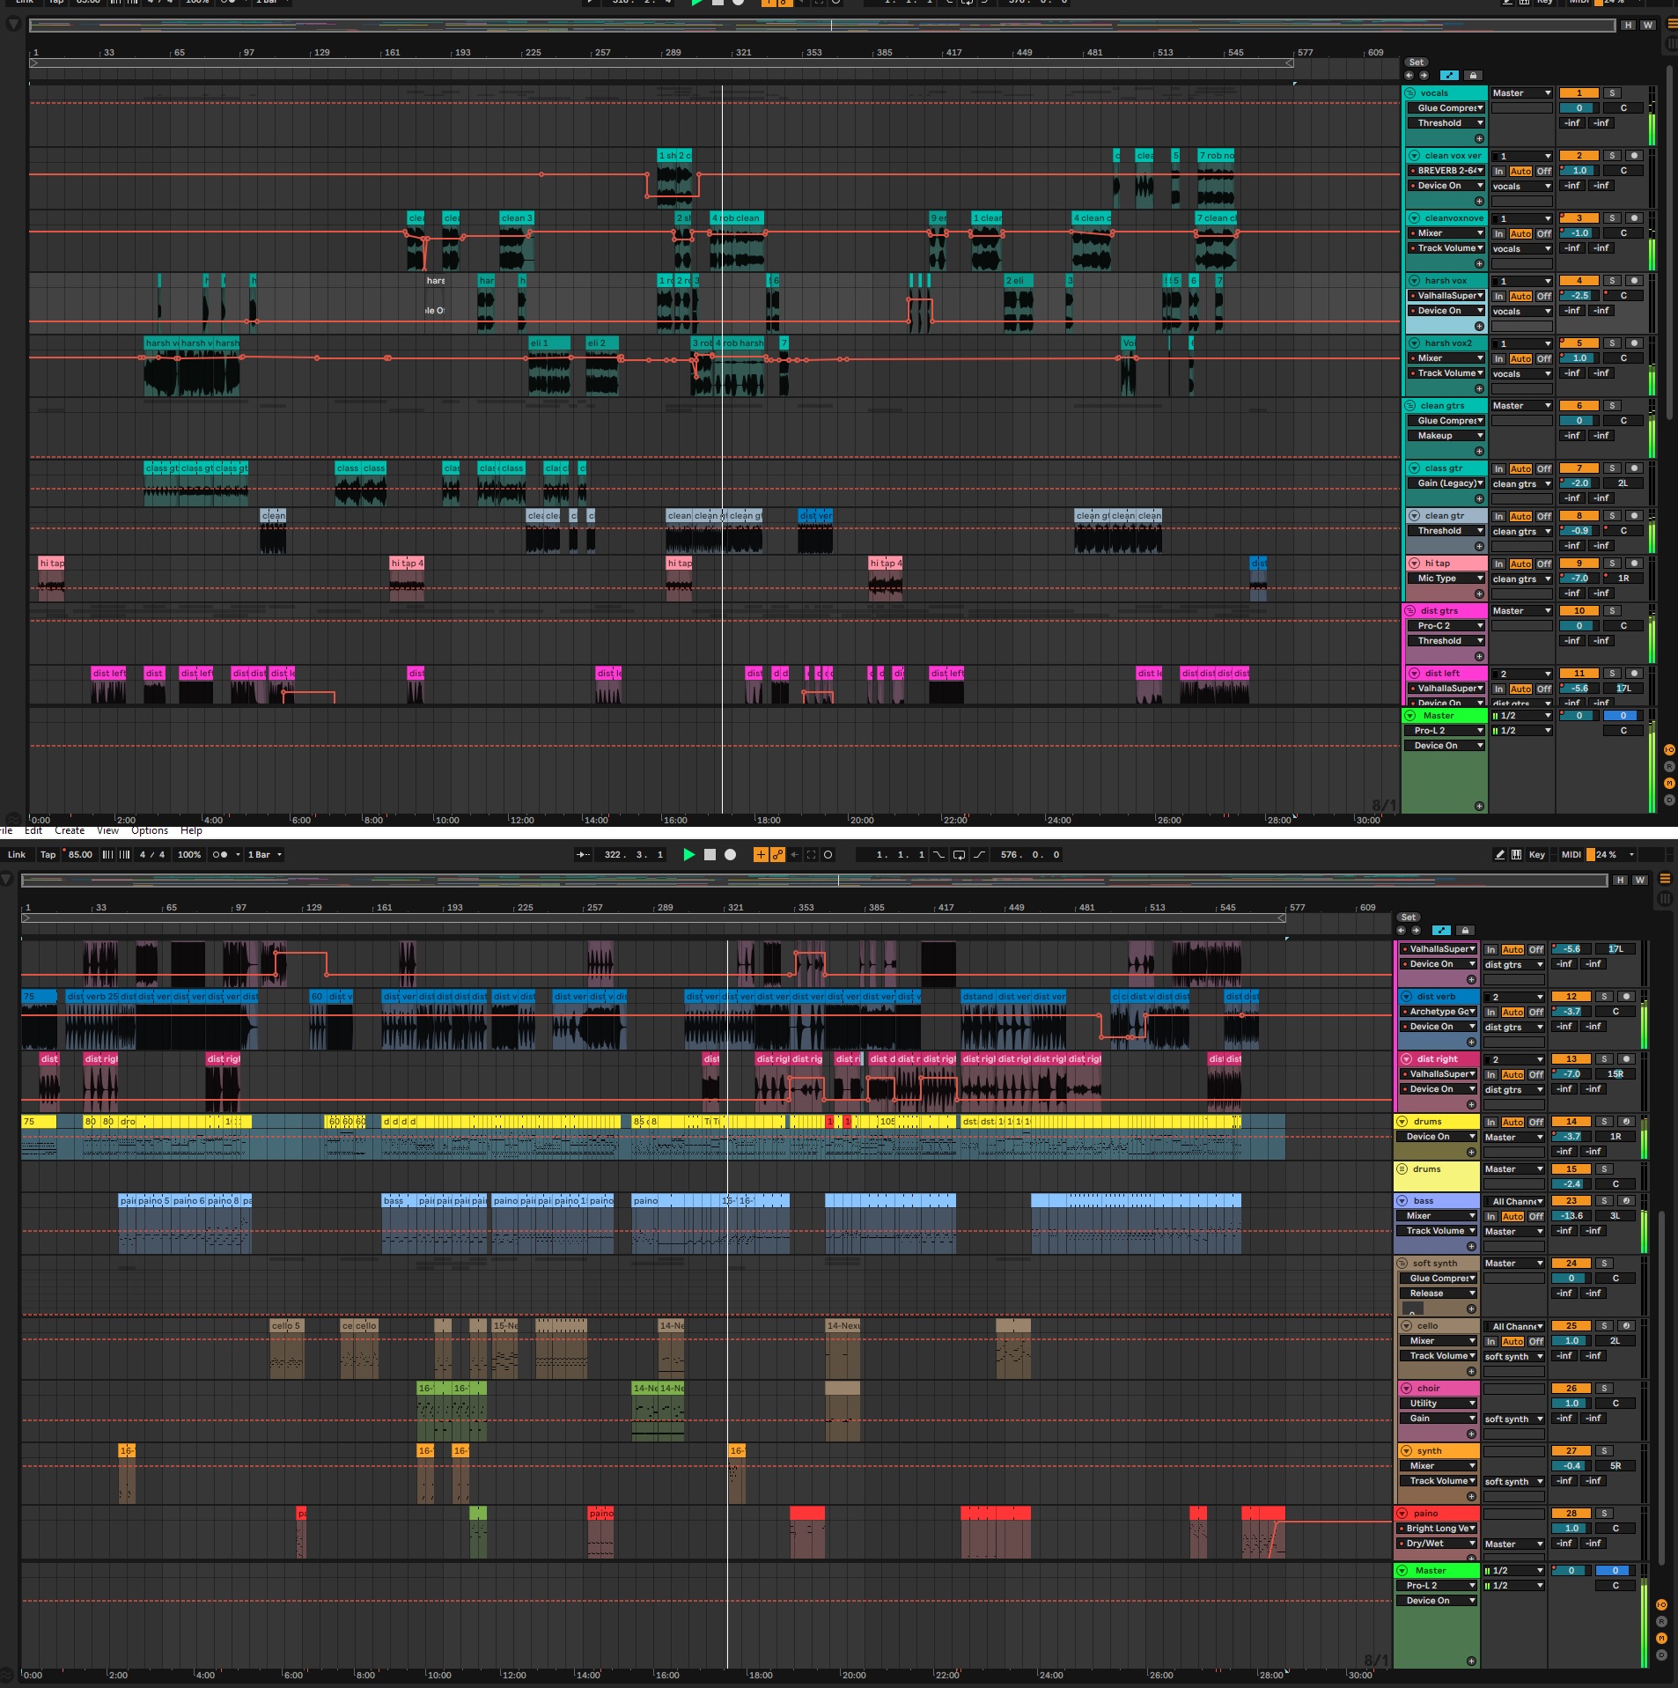Toggle the orange MIDI arrangement overdub plus
This screenshot has height=1688, width=1678.
761,854
